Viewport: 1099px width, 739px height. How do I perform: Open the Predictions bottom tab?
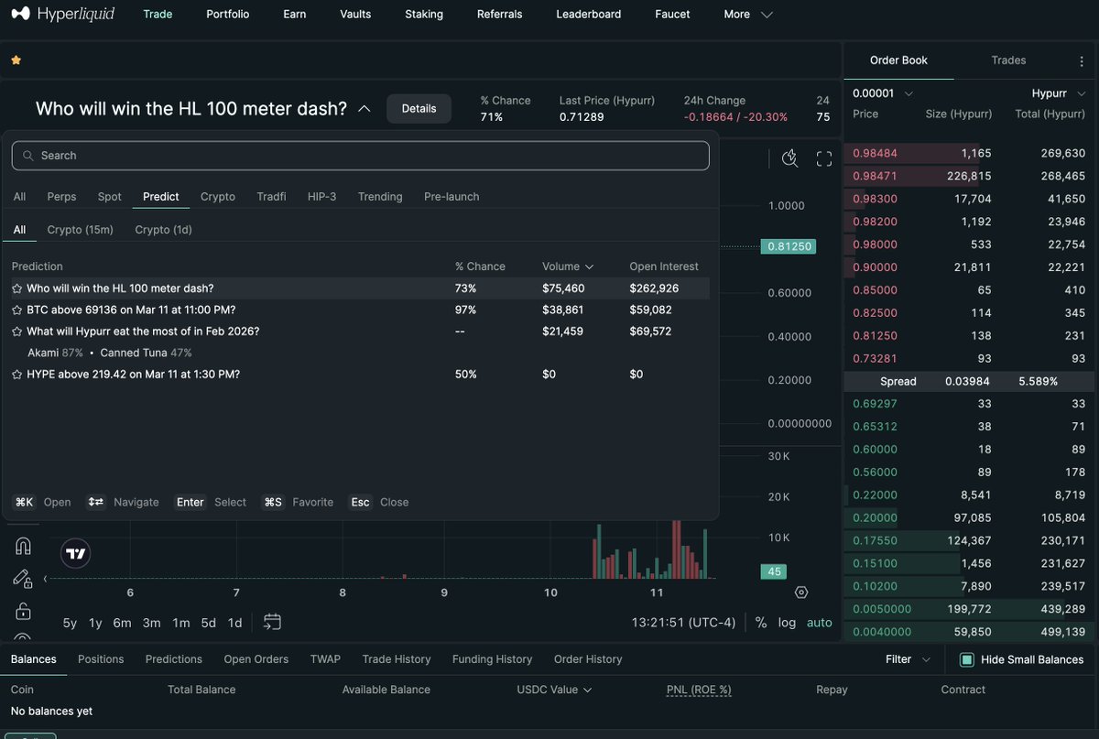[x=174, y=659]
